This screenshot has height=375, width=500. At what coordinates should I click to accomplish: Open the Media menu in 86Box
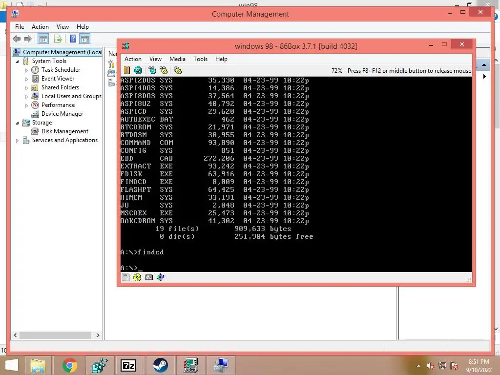click(x=177, y=59)
